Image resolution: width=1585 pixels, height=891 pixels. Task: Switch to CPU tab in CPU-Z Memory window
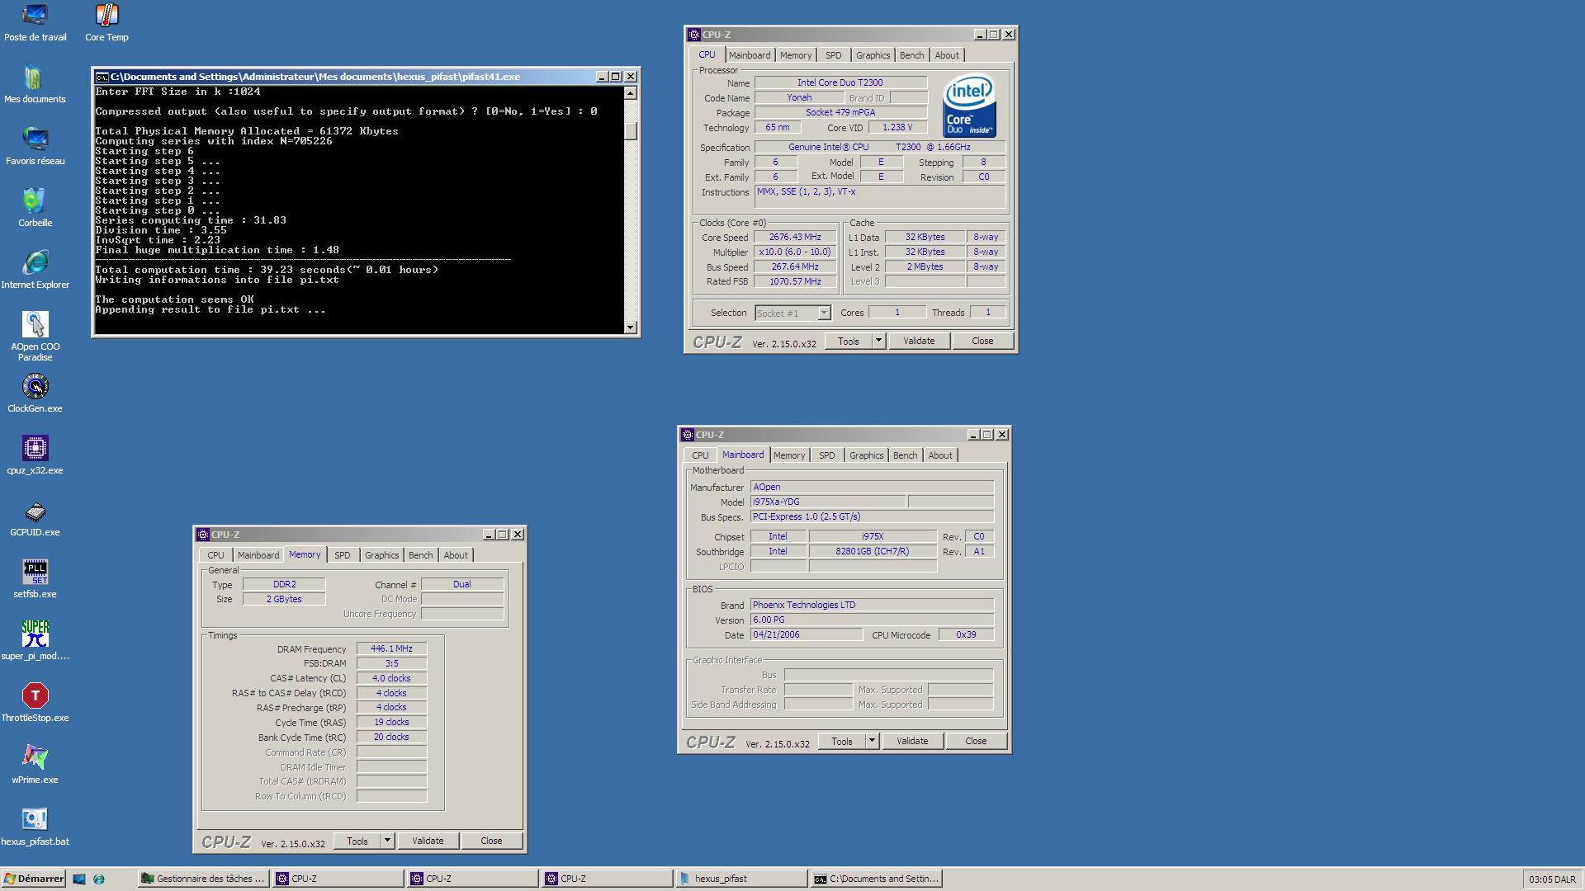click(215, 555)
